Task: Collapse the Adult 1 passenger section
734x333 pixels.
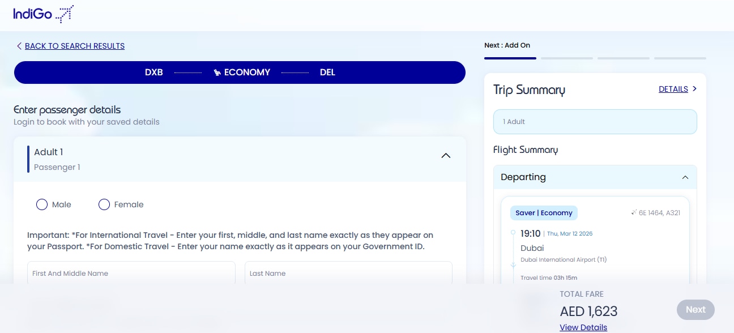Action: click(446, 156)
